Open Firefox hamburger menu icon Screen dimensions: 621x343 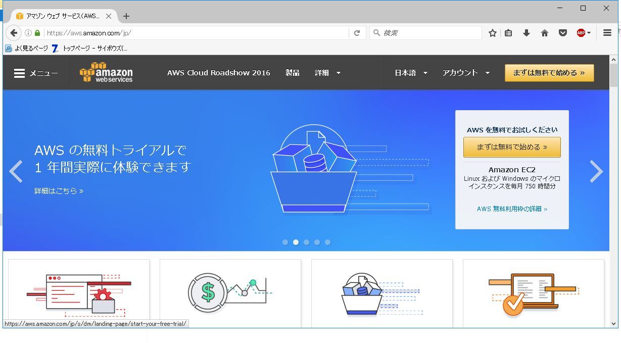pos(607,33)
